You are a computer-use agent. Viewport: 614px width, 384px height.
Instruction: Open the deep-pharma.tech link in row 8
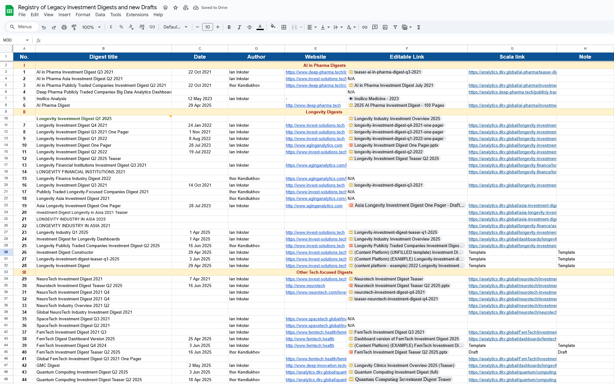313,106
